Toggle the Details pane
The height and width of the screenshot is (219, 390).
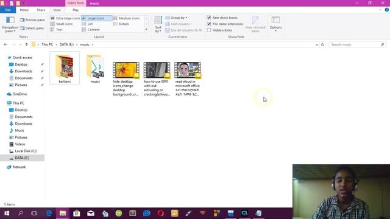point(32,29)
